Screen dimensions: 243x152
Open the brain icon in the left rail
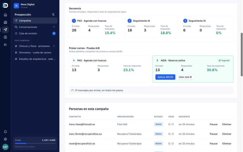[x=5, y=37]
